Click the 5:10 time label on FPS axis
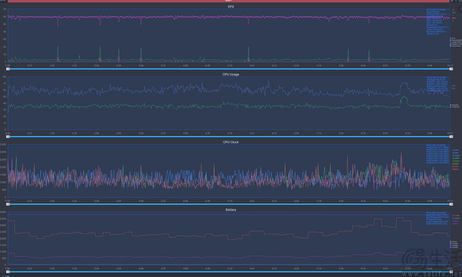This screenshot has height=277, width=462. [x=230, y=66]
